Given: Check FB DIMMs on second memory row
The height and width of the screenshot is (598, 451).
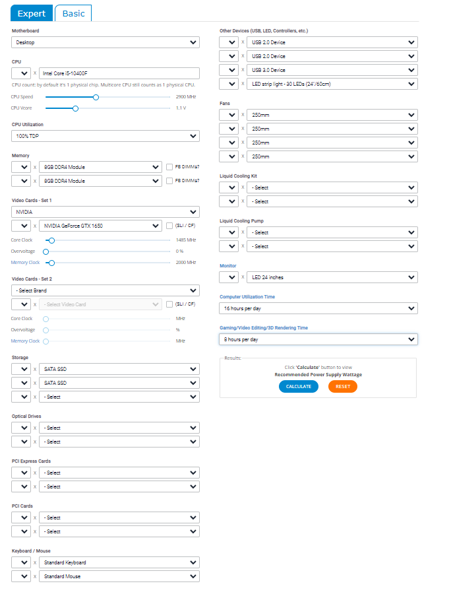Looking at the screenshot, I should pyautogui.click(x=170, y=181).
